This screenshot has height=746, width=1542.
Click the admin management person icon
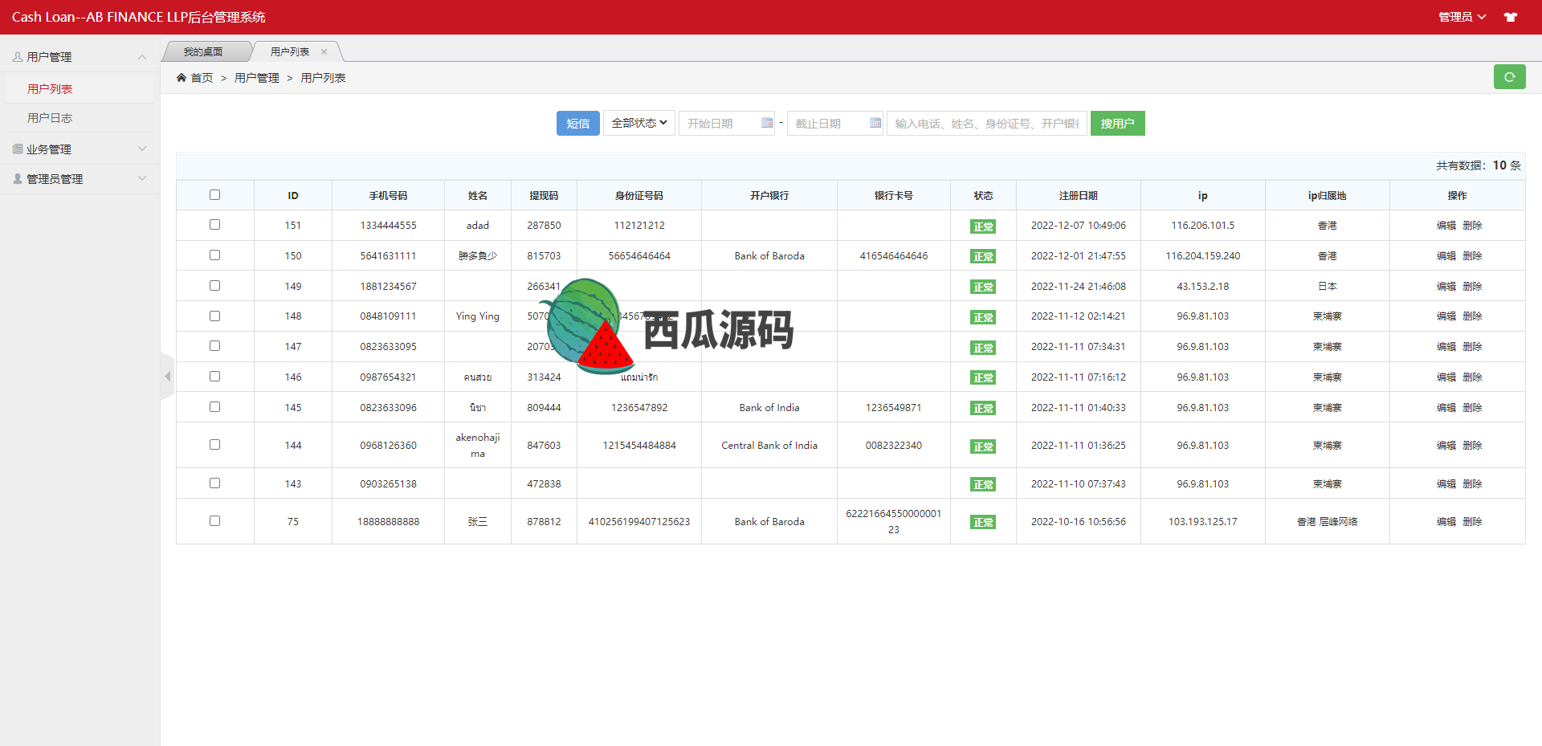tap(18, 178)
